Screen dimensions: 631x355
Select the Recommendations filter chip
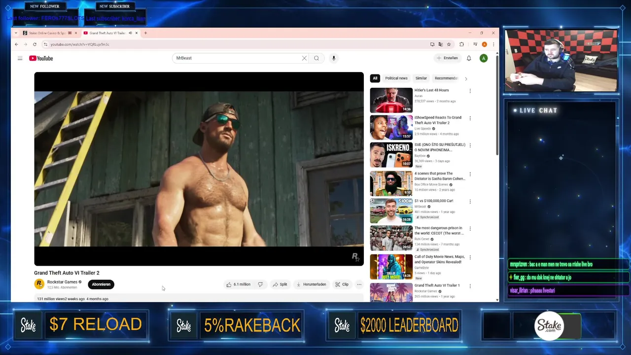click(446, 78)
